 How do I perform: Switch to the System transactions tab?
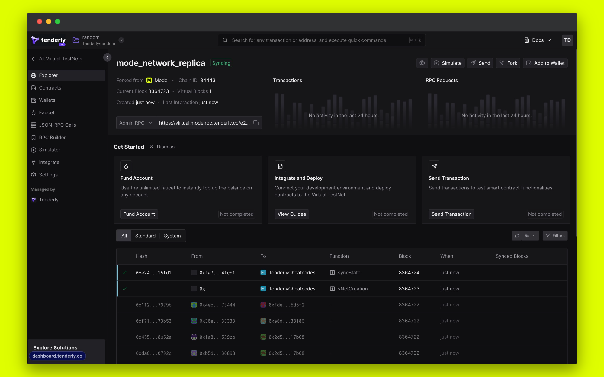[x=172, y=236]
